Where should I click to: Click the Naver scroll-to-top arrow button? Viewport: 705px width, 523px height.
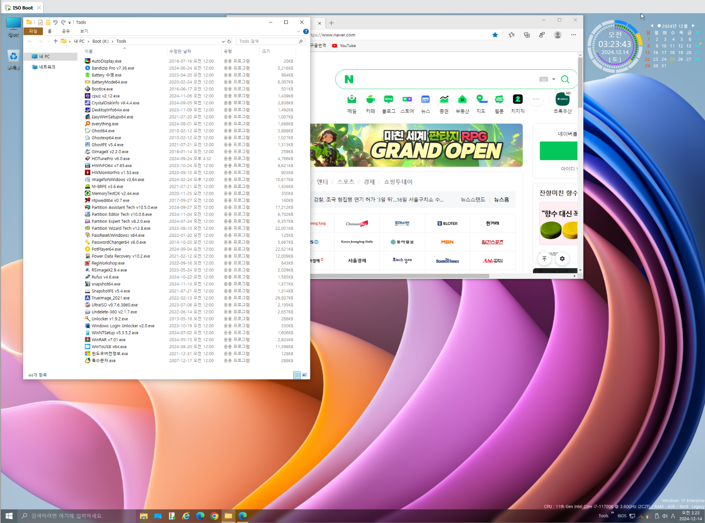point(545,259)
